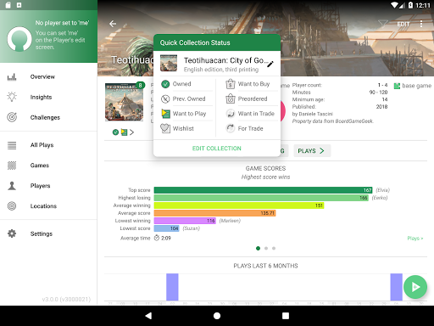This screenshot has width=434, height=326.
Task: Open Insights lightbulb icon in sidebar
Action: pos(12,97)
